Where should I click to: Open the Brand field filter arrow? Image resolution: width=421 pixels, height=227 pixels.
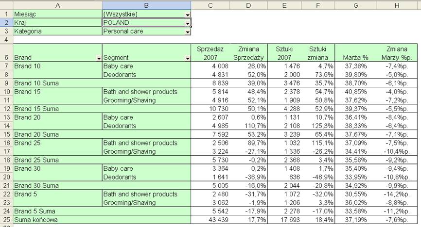(x=99, y=58)
